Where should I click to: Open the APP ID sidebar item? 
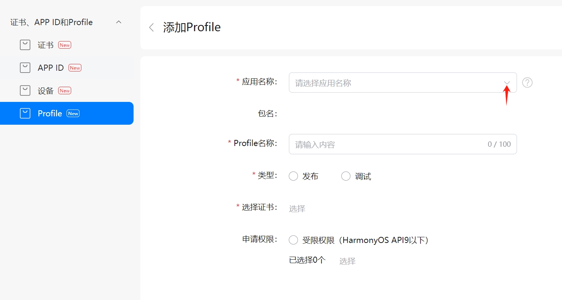[51, 68]
